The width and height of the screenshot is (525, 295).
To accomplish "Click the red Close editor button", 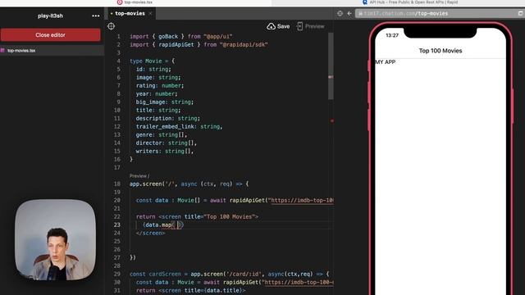I will tap(50, 34).
